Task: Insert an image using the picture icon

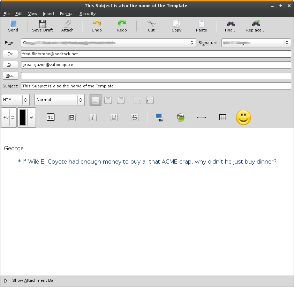Action: (x=159, y=117)
